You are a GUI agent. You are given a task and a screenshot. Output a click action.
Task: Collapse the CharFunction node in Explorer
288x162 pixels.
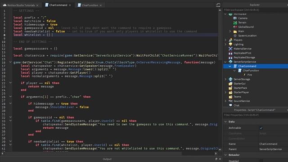coord(234,71)
